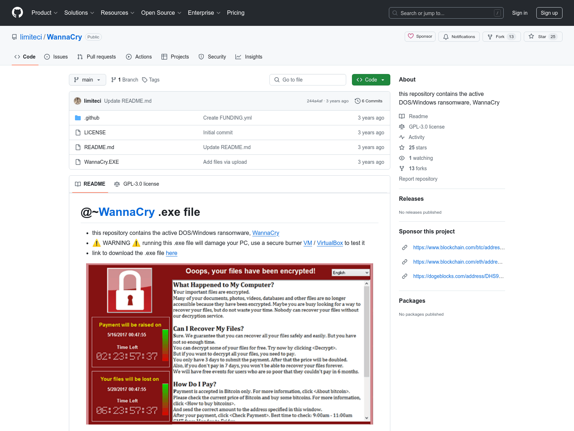The width and height of the screenshot is (574, 431).
Task: Expand the Open Source menu
Action: coord(161,13)
